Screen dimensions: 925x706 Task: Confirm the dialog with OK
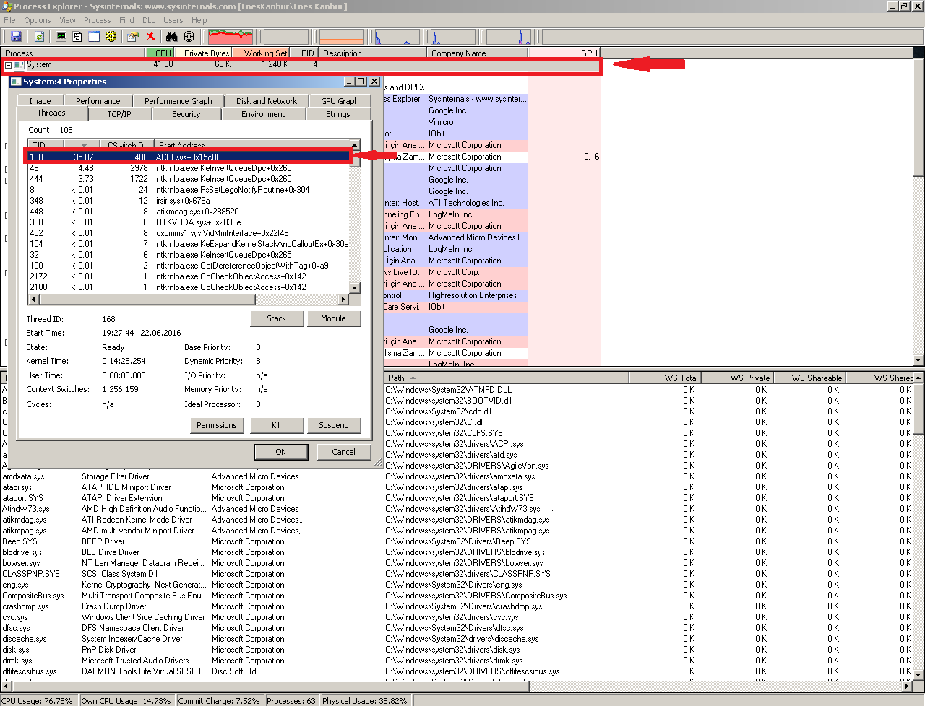280,452
